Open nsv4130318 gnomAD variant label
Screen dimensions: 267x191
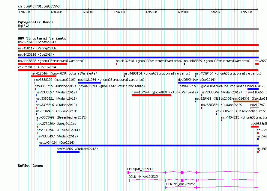pos(149,61)
